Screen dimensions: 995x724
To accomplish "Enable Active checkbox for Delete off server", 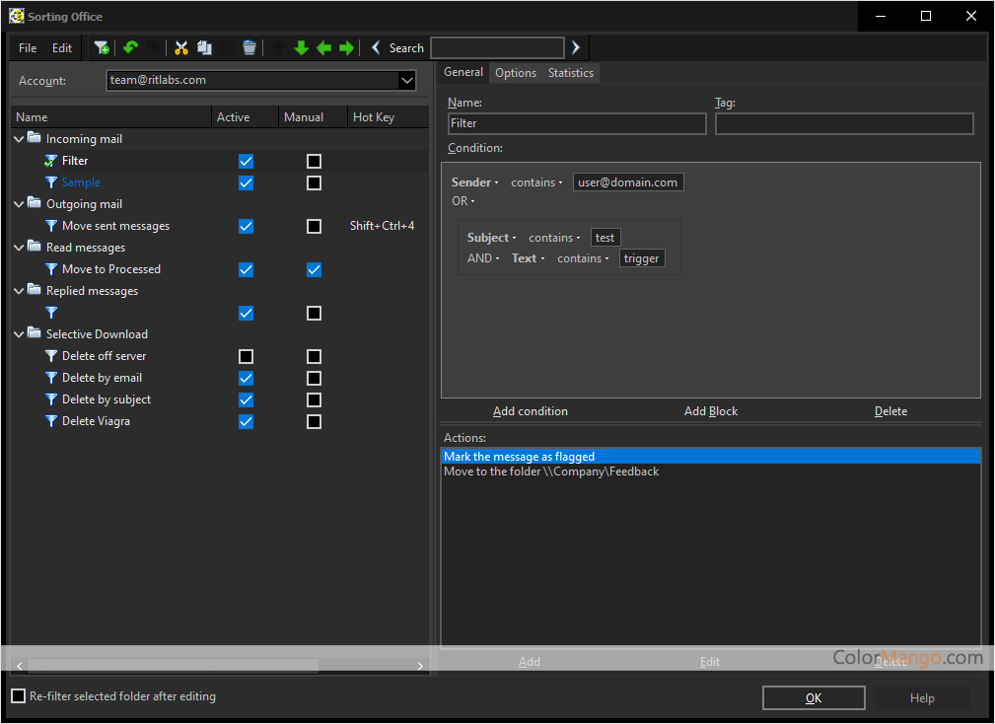I will tap(247, 356).
